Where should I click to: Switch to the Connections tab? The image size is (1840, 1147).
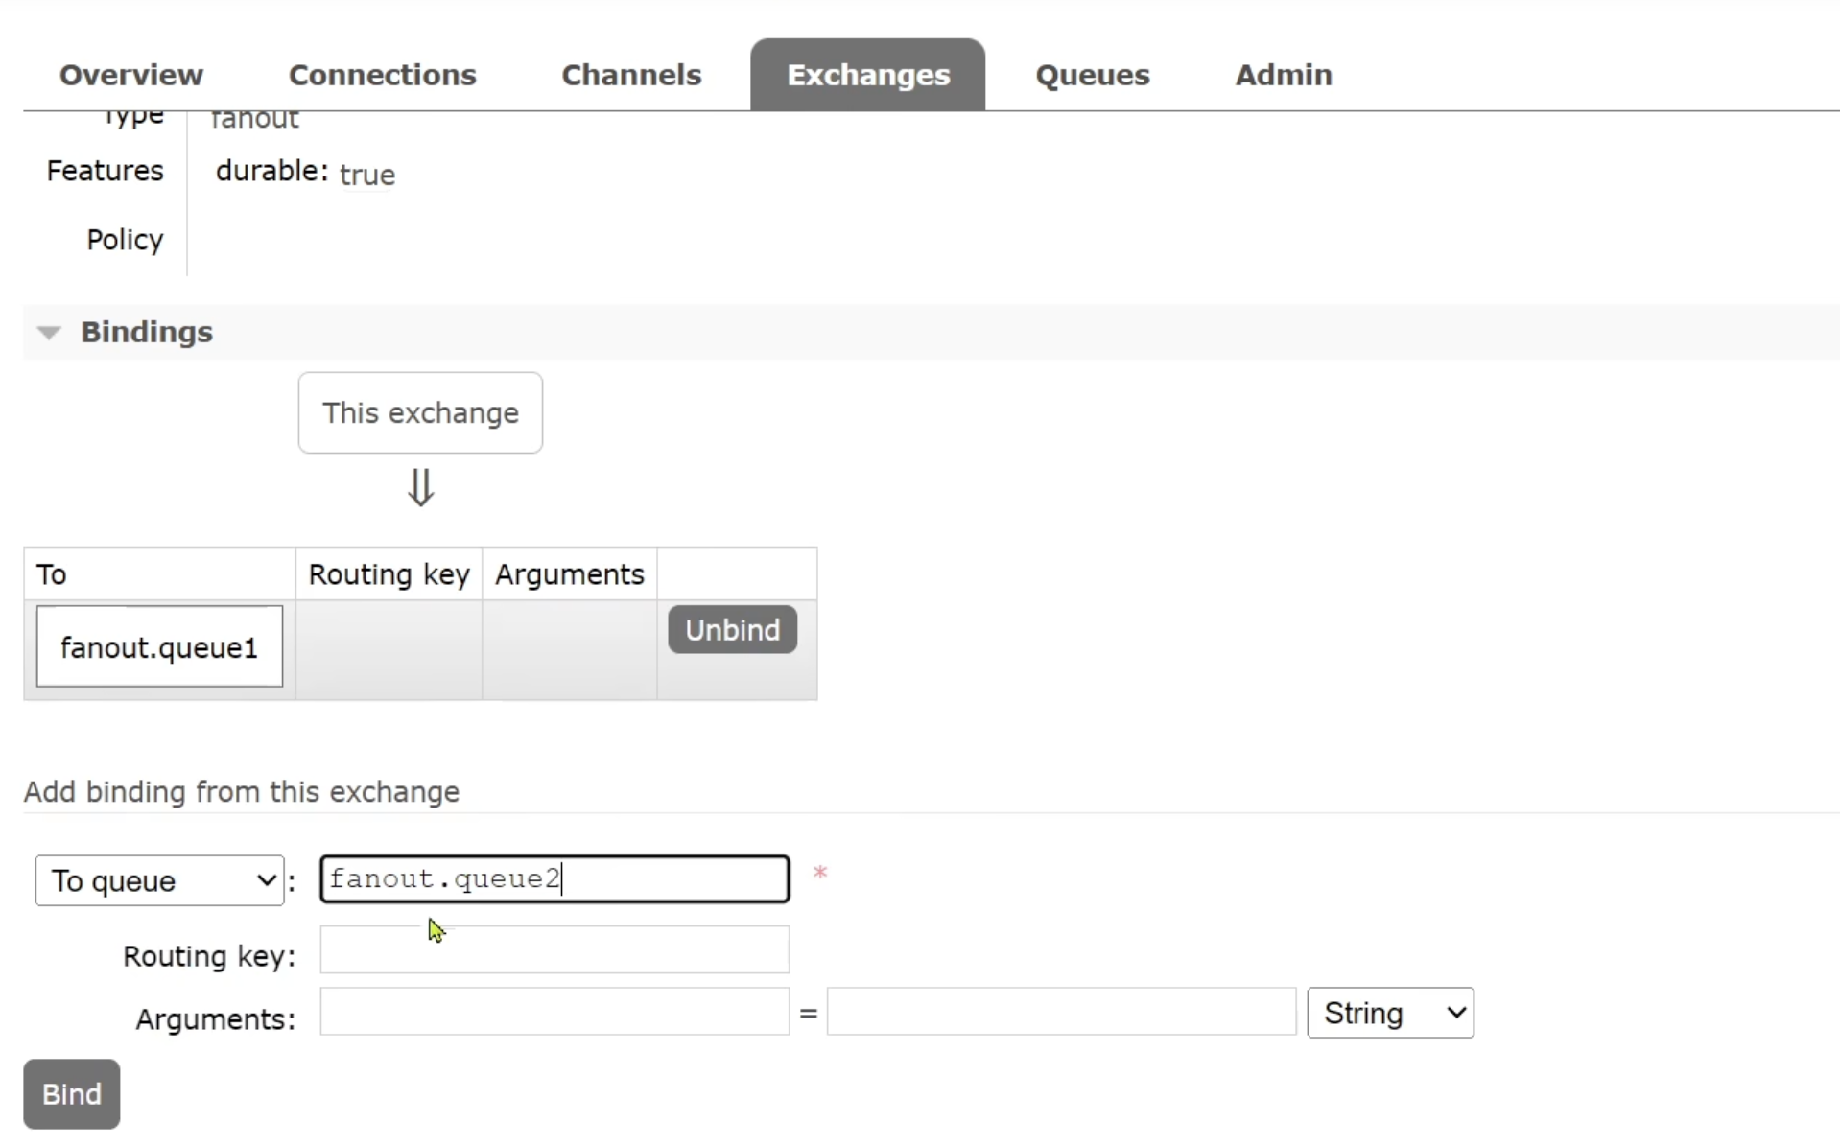point(382,75)
